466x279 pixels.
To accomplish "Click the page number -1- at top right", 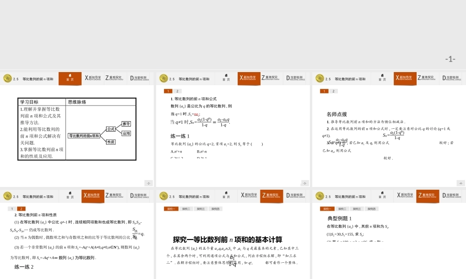I will (450, 58).
